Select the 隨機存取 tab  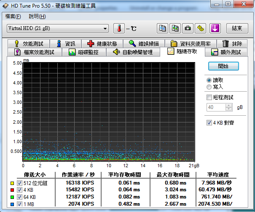pyautogui.click(x=183, y=52)
